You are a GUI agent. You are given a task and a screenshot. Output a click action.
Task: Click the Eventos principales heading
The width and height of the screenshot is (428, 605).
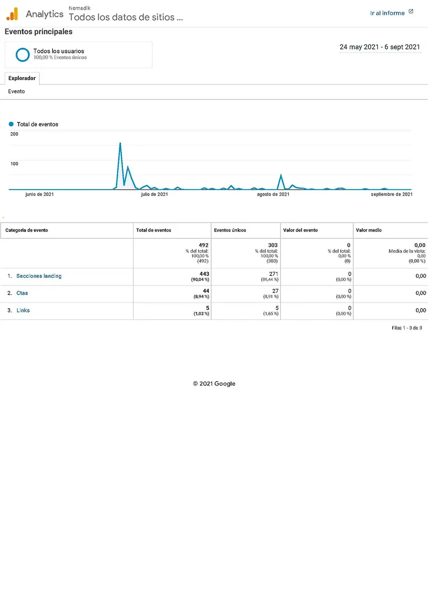39,32
